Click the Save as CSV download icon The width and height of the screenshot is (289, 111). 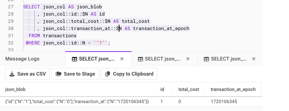pos(12,74)
